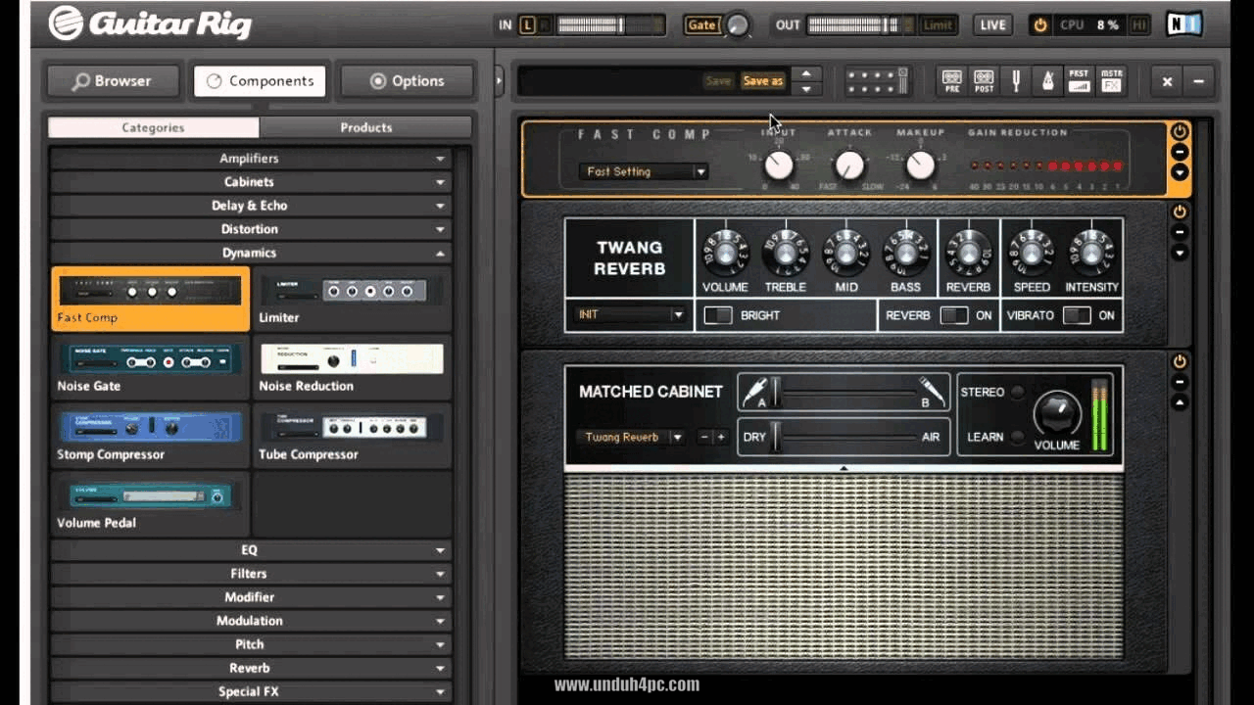Click microphone A icon in Matched Cabinet
This screenshot has height=705, width=1254.
pyautogui.click(x=754, y=393)
